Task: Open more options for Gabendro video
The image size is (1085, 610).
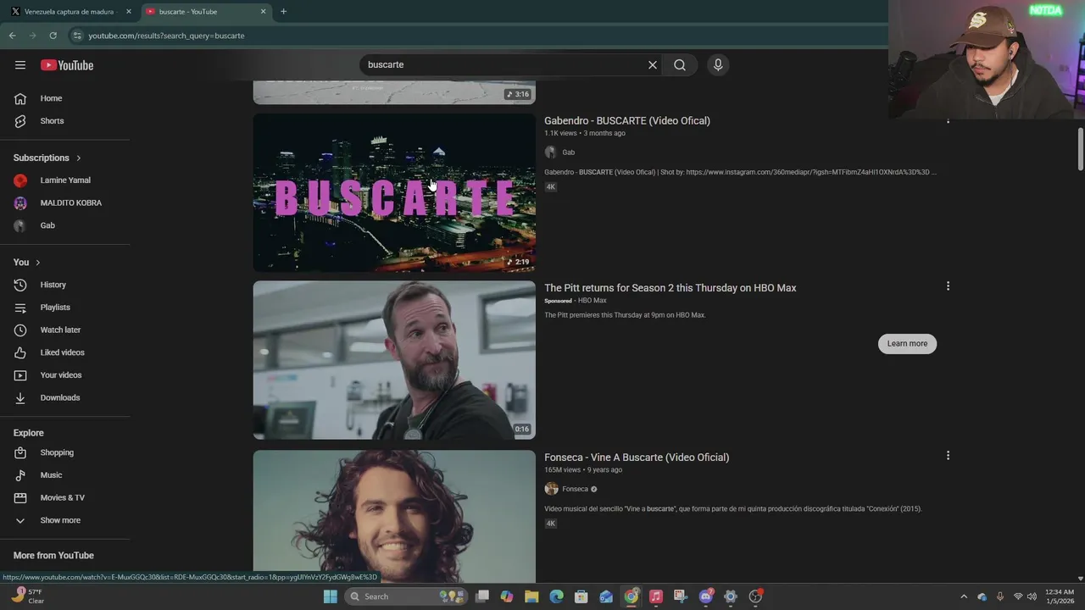Action: point(948,119)
